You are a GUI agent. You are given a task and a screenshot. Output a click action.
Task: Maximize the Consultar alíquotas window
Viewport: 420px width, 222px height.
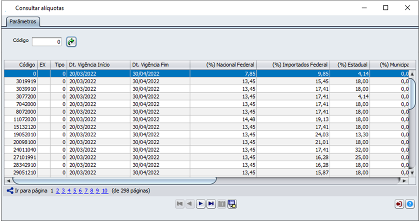point(386,8)
